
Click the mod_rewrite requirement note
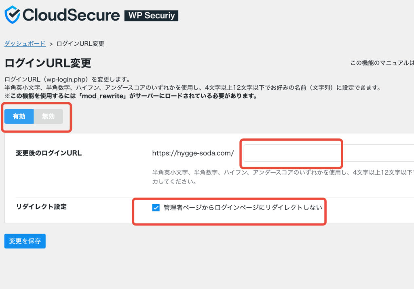coord(131,96)
